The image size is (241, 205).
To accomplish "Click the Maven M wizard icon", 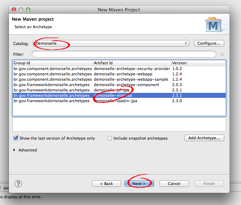I will [214, 25].
